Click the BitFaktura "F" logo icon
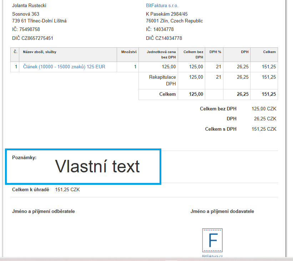 coord(212,241)
